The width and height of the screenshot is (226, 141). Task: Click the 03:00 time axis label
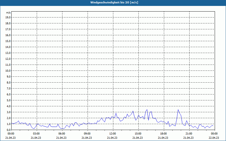pyautogui.click(x=37, y=134)
